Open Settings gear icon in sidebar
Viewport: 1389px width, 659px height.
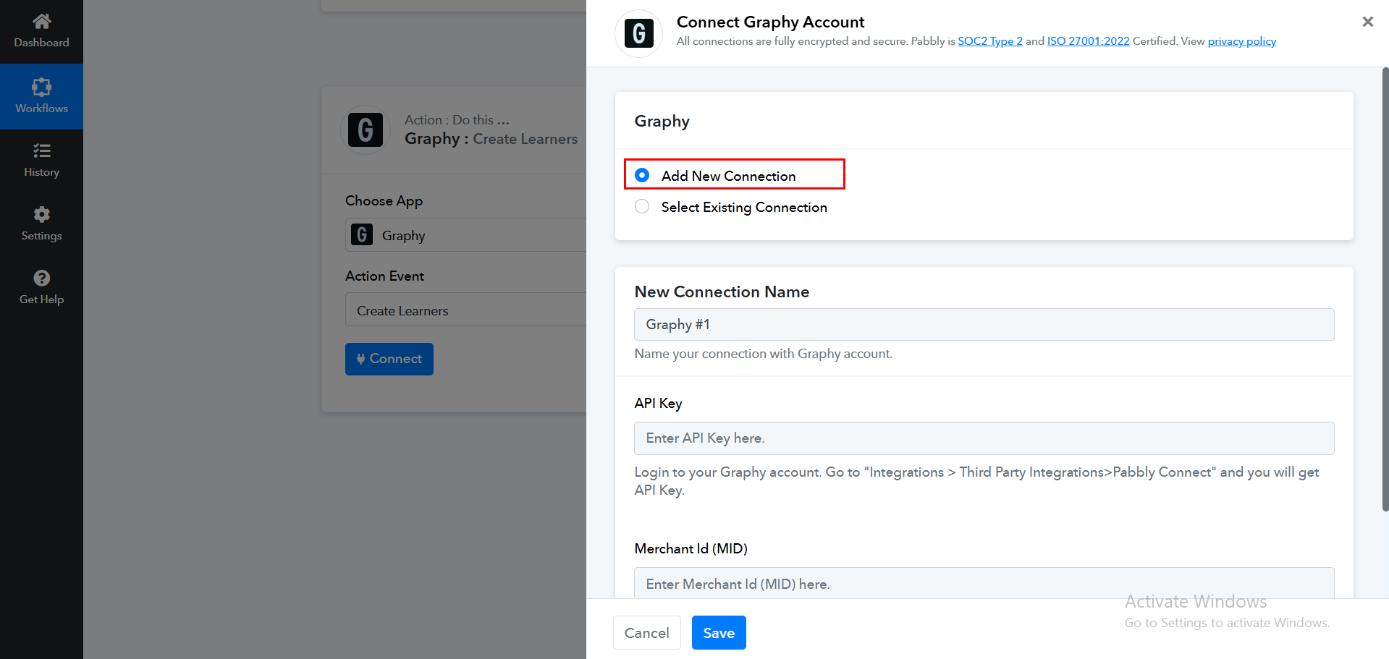(41, 215)
